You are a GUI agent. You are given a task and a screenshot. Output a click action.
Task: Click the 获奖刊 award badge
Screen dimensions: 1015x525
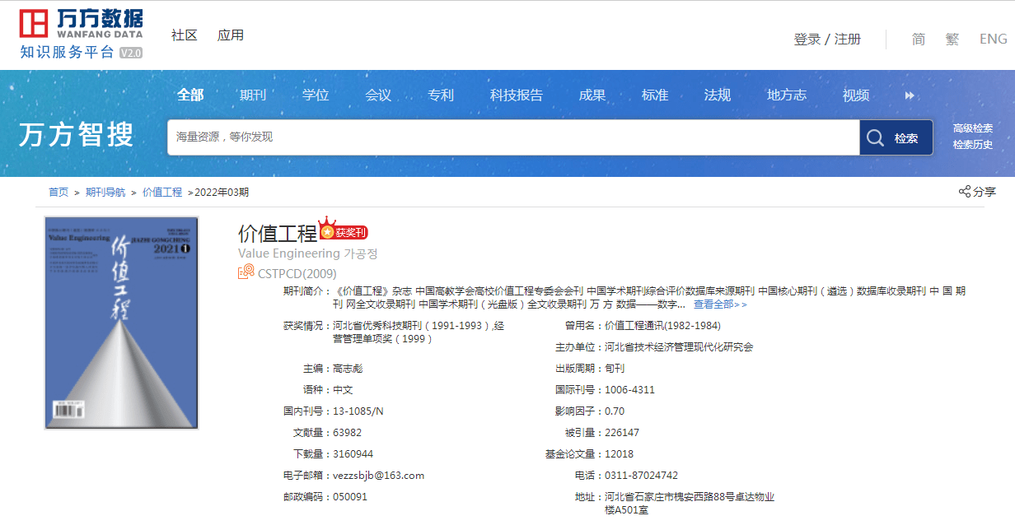tap(343, 230)
